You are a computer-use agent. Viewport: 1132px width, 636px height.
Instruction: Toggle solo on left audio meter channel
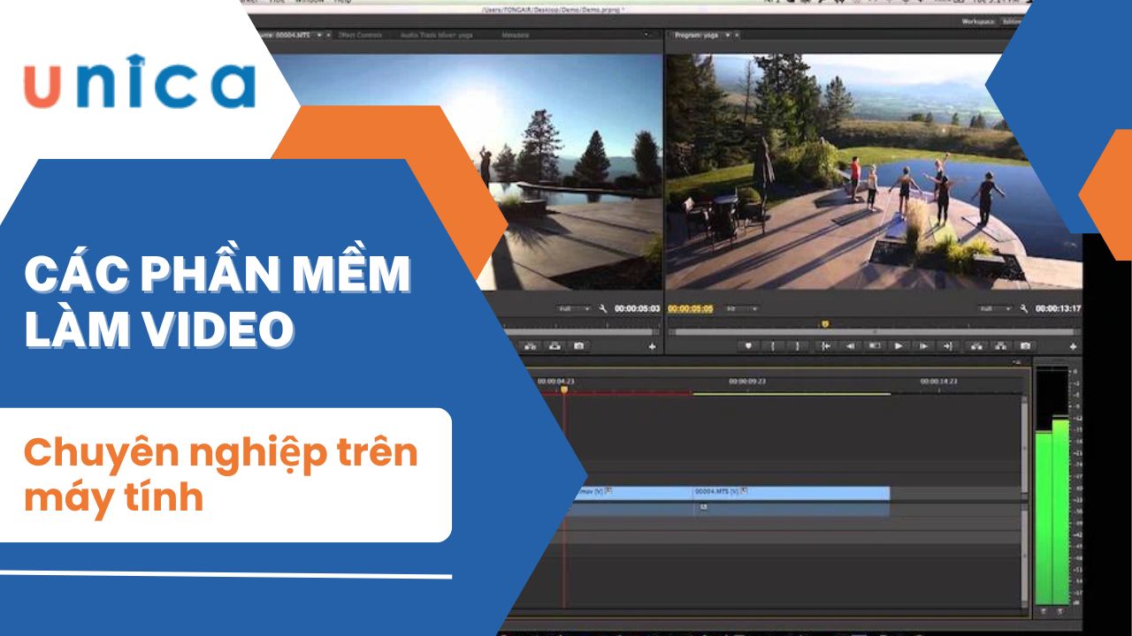tap(1044, 610)
